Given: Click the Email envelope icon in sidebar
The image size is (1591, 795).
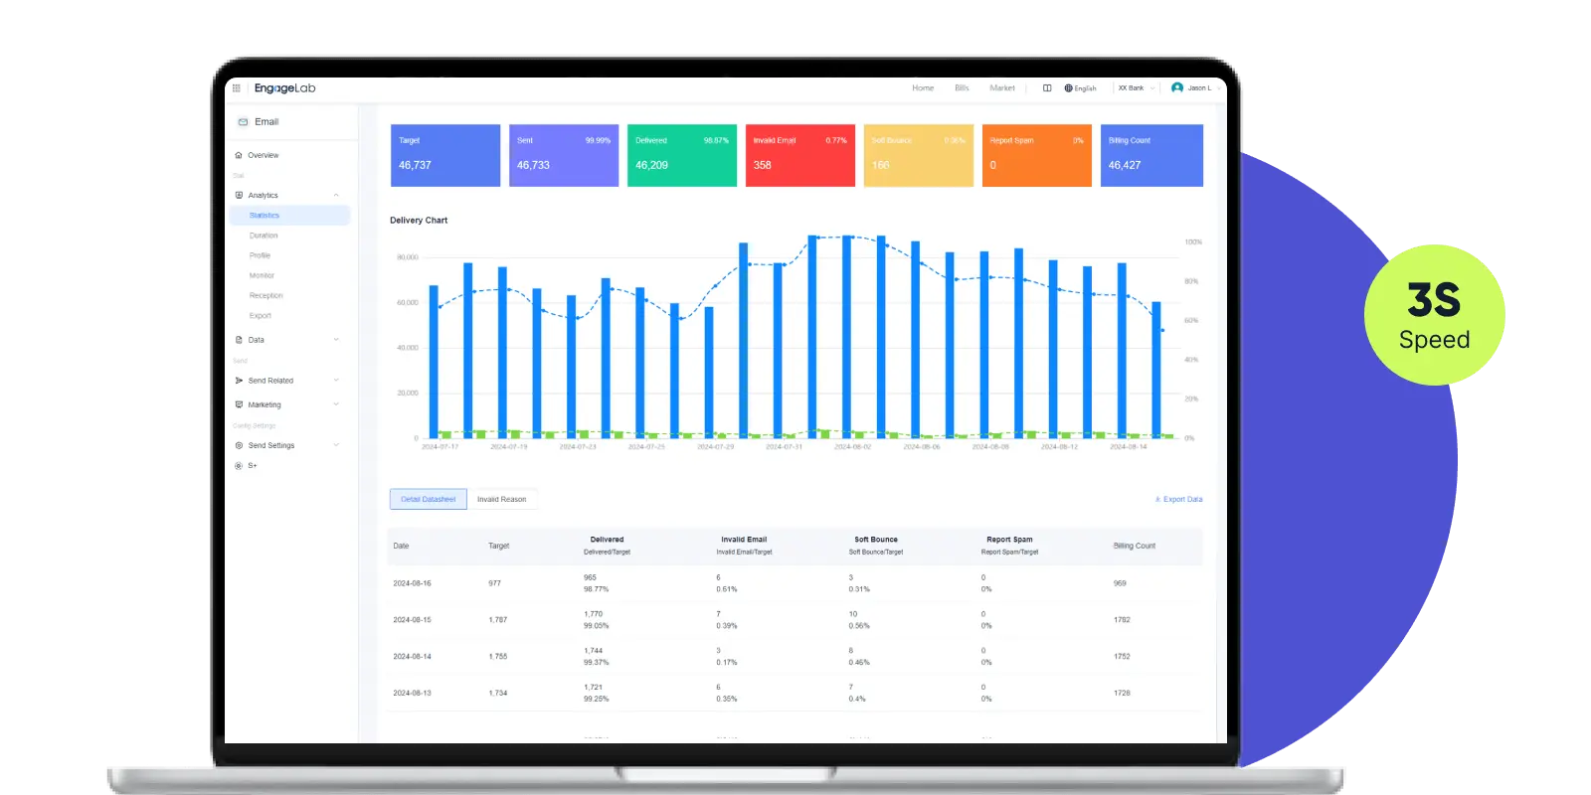Looking at the screenshot, I should click(x=243, y=122).
